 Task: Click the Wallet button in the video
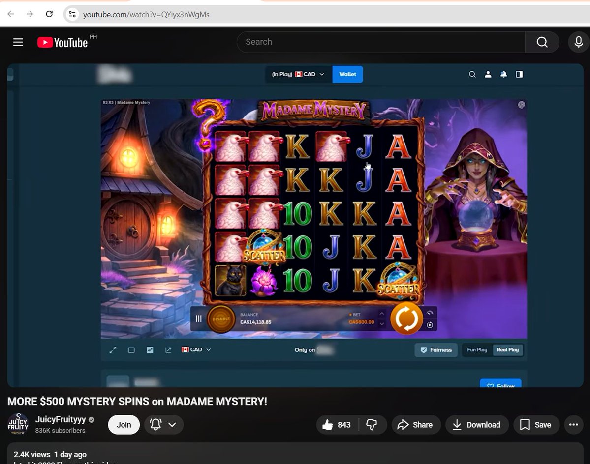[347, 74]
